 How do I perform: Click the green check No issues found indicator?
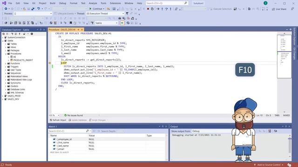point(65,116)
